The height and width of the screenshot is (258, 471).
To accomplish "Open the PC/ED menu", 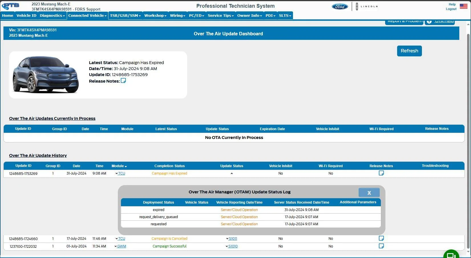I will pos(197,16).
